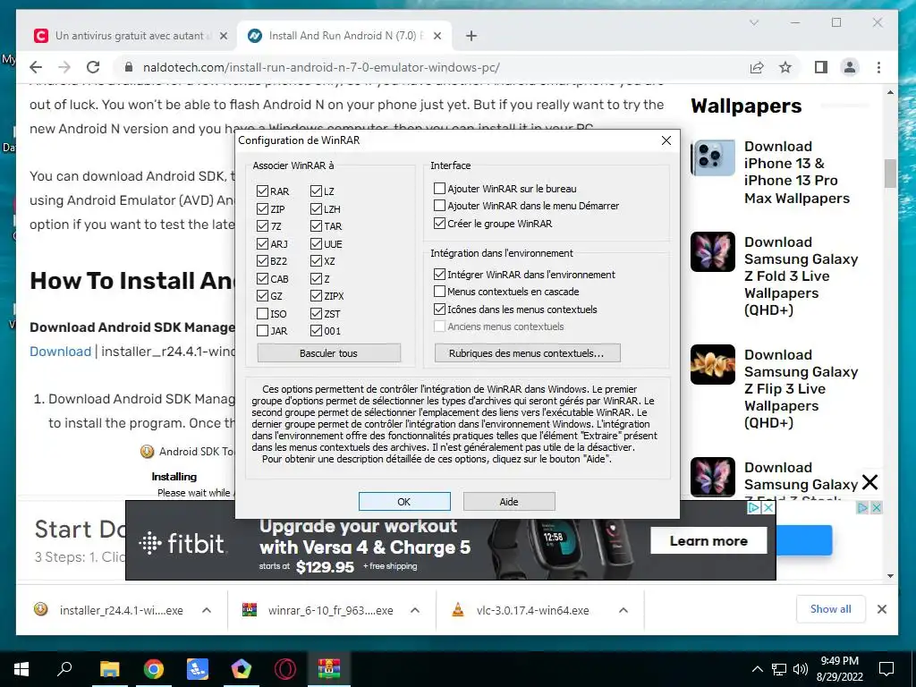Enable 'Menus contextuels en cascade'
This screenshot has width=916, height=687.
tap(439, 291)
